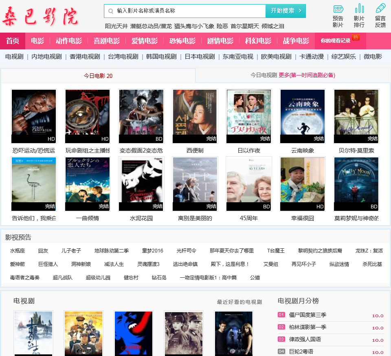391x356 pixels.
Task: Open the 影片排行 ranking chart icon
Action: (x=359, y=9)
